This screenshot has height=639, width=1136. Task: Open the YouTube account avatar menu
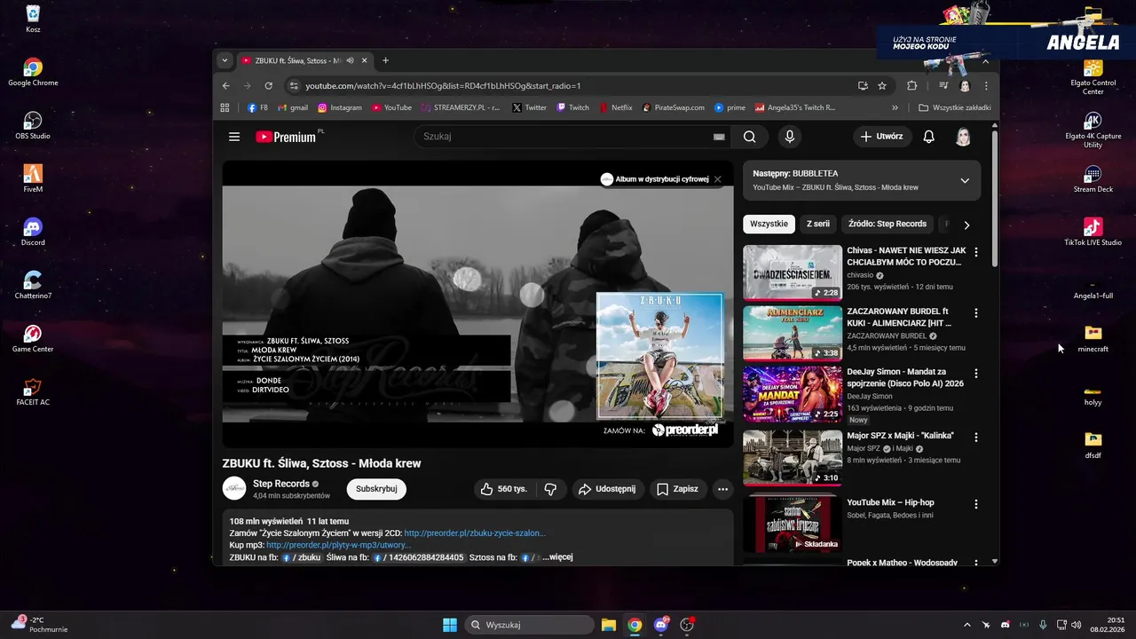[963, 137]
